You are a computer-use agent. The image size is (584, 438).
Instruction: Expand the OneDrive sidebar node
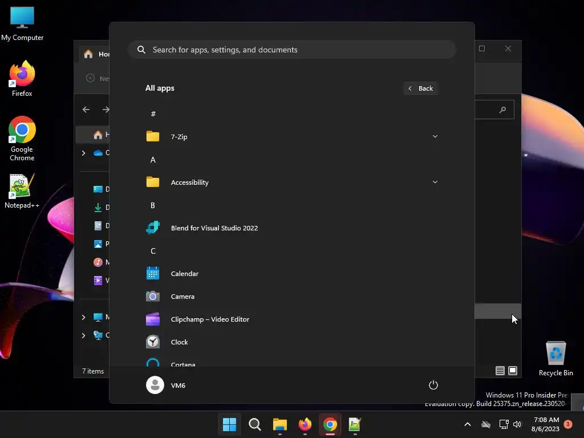click(x=83, y=153)
